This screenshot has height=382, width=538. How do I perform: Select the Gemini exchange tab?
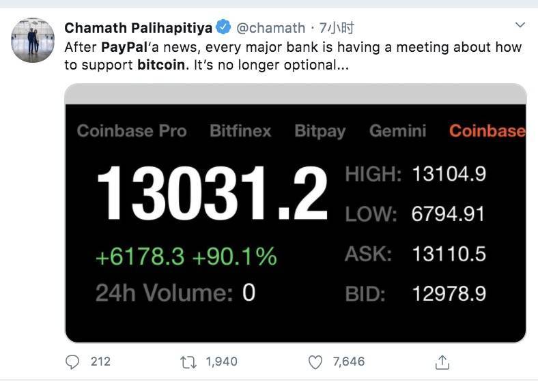point(397,131)
